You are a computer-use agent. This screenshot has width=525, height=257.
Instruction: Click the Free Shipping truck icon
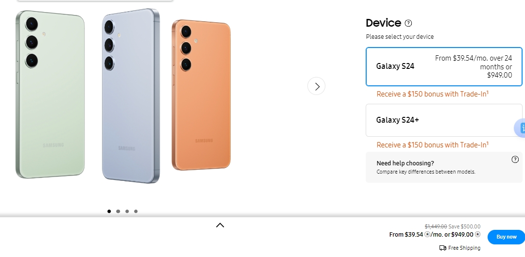[x=442, y=248]
